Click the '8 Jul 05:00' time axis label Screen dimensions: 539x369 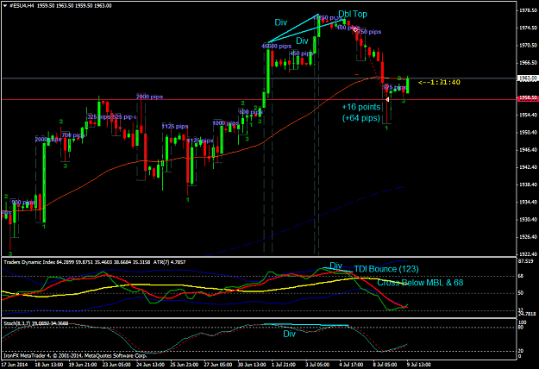385,365
